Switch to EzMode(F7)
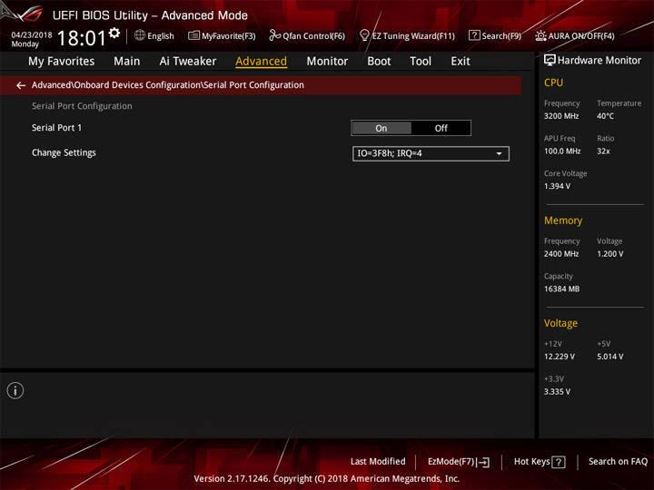The image size is (654, 490). coord(459,462)
